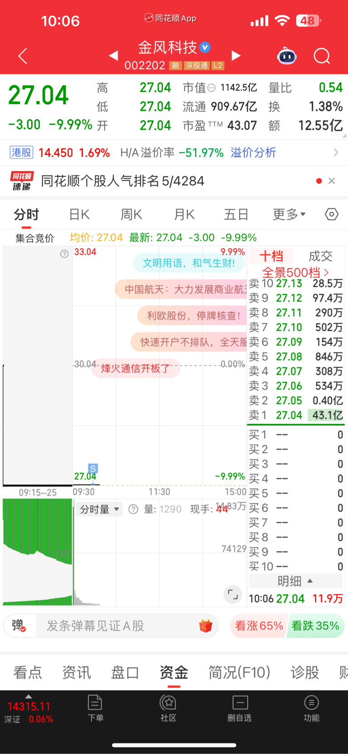Screen dimensions: 348x754
Task: Open the robot assistant icon
Action: click(287, 56)
